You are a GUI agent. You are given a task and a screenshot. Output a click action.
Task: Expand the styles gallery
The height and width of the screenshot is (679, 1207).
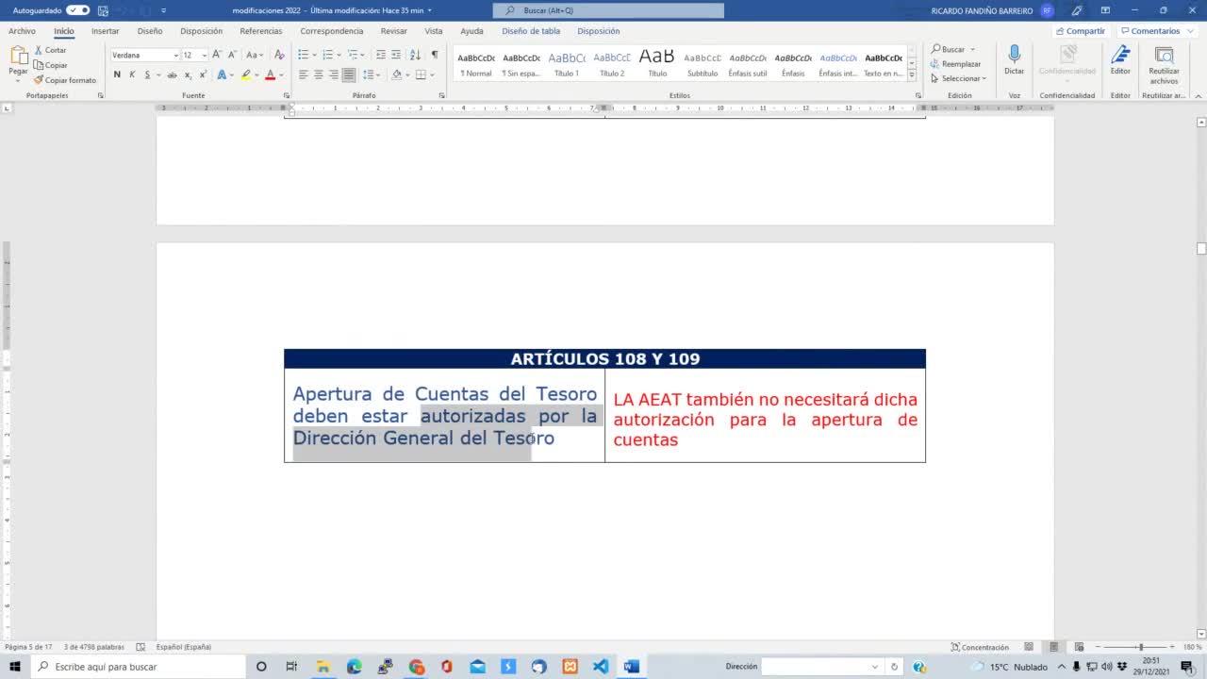coord(912,75)
